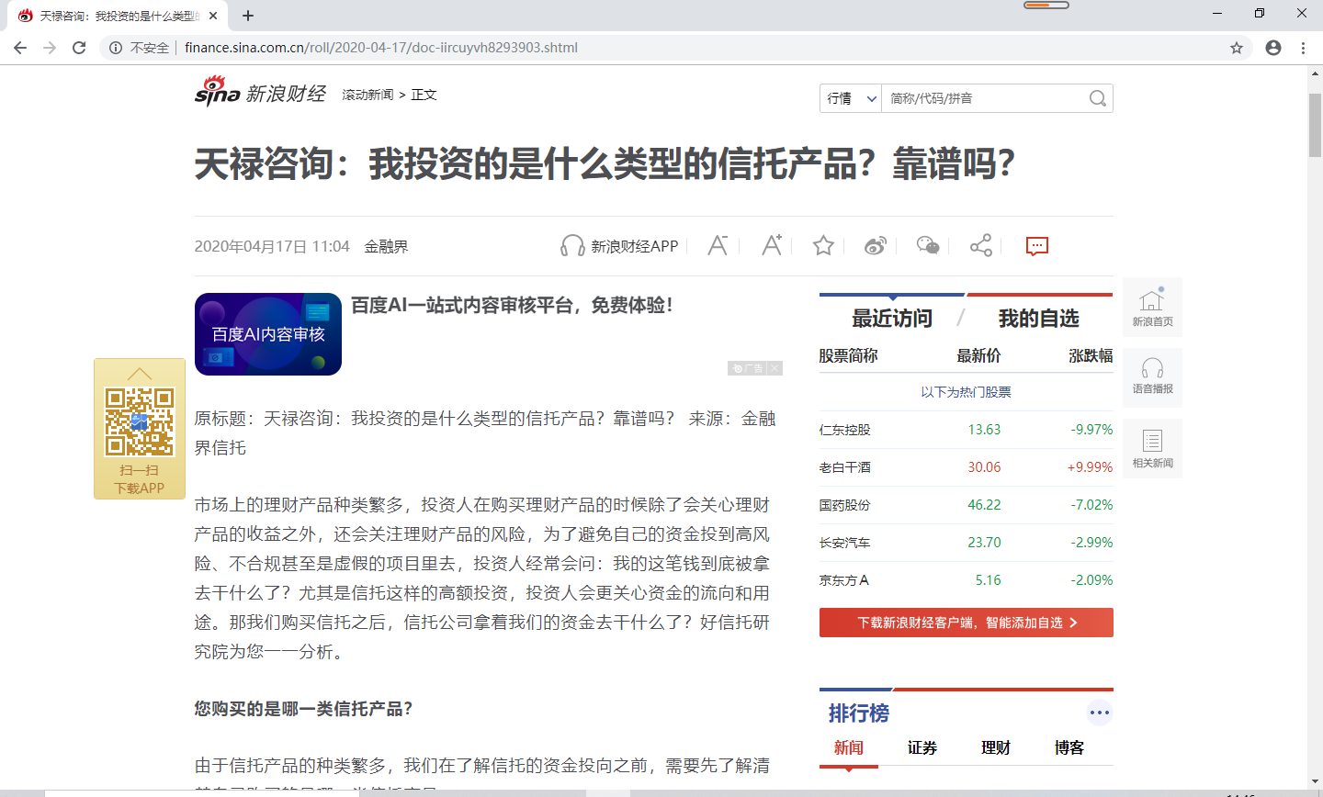Click 下载新浪财经客户端 red button
The width and height of the screenshot is (1323, 797).
pos(967,623)
